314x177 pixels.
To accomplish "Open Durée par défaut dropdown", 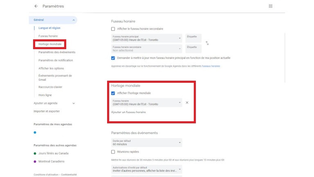I will (x=147, y=143).
